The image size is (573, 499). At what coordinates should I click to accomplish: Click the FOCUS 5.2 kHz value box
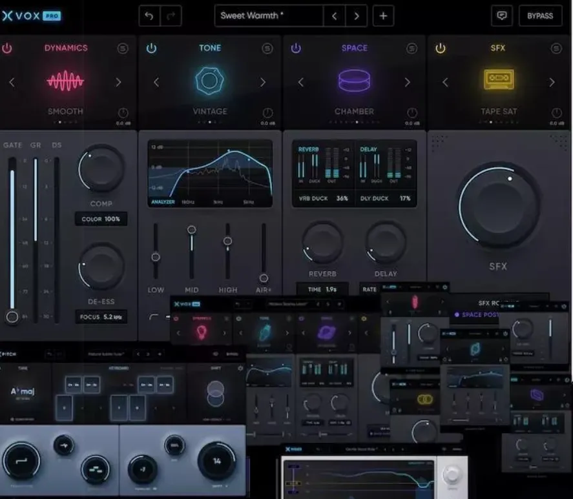point(101,317)
